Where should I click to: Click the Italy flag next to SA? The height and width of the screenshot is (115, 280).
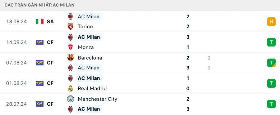40,21
